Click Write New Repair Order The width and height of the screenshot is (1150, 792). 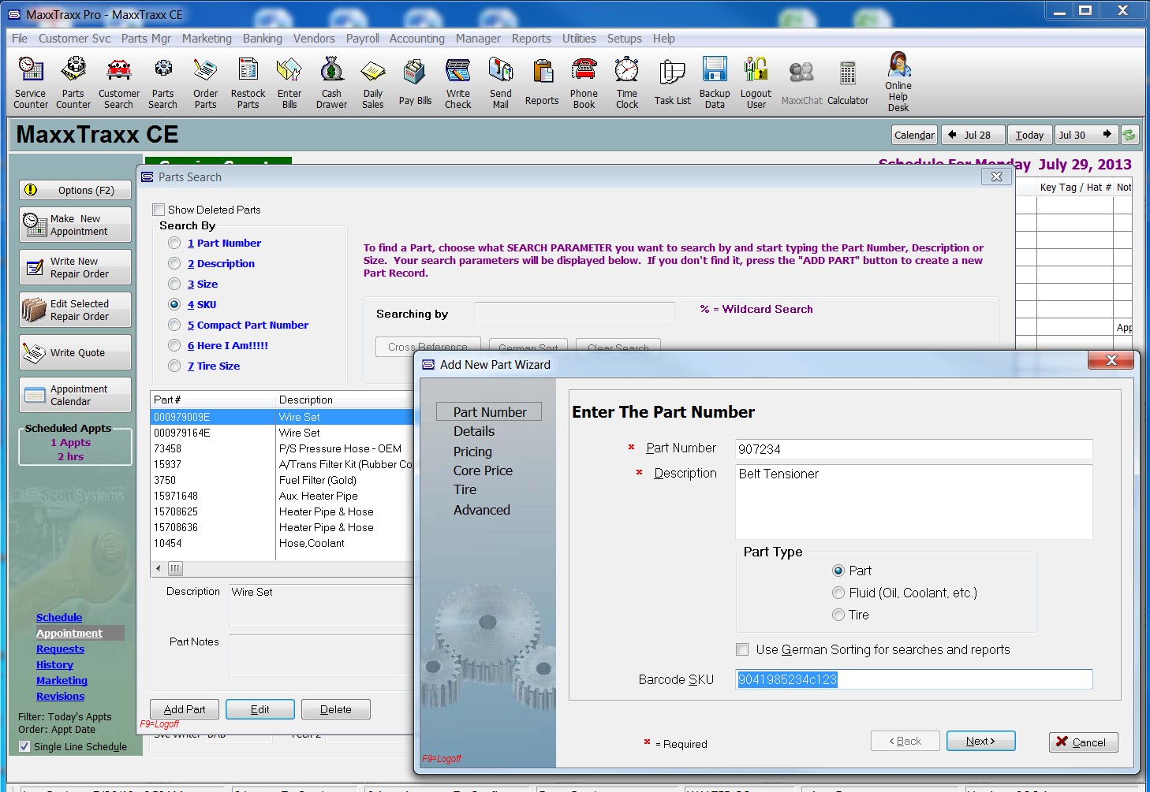(x=76, y=267)
